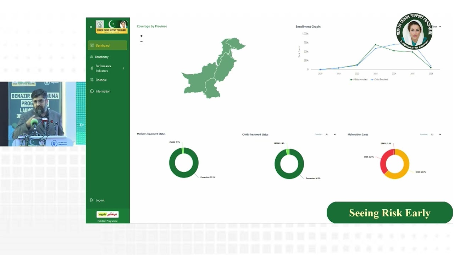The height and width of the screenshot is (255, 454).
Task: Go to the Dashboard menu item
Action: point(107,45)
